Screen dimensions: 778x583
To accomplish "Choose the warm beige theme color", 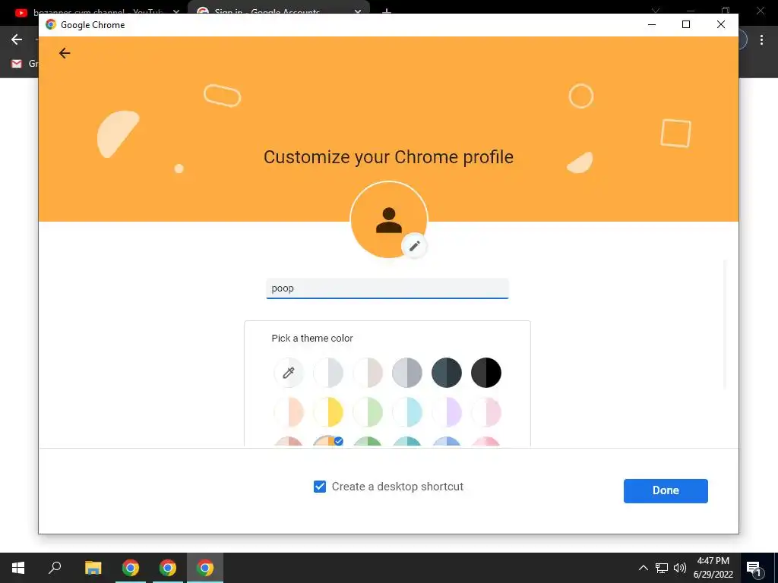I will 368,372.
